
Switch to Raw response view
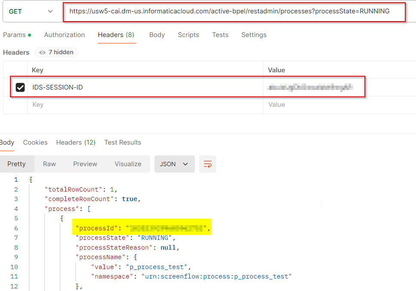click(x=49, y=164)
